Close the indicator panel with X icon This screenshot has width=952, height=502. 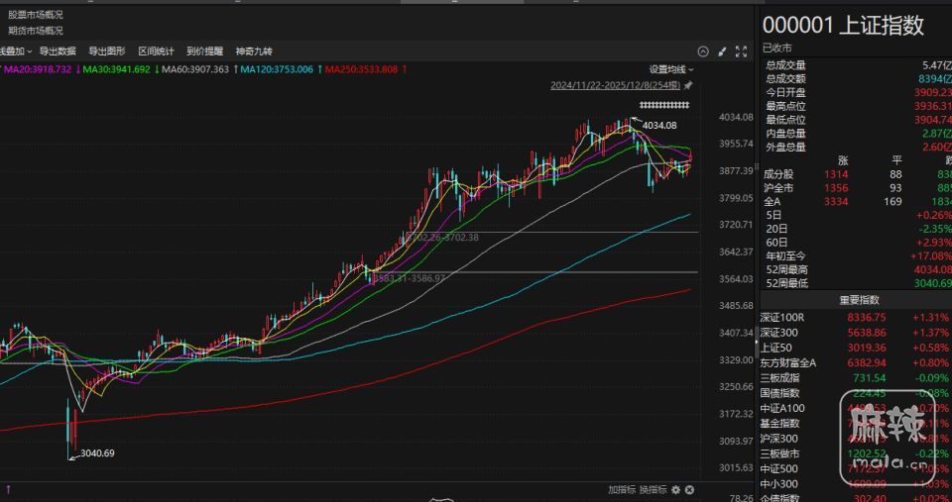click(x=689, y=489)
